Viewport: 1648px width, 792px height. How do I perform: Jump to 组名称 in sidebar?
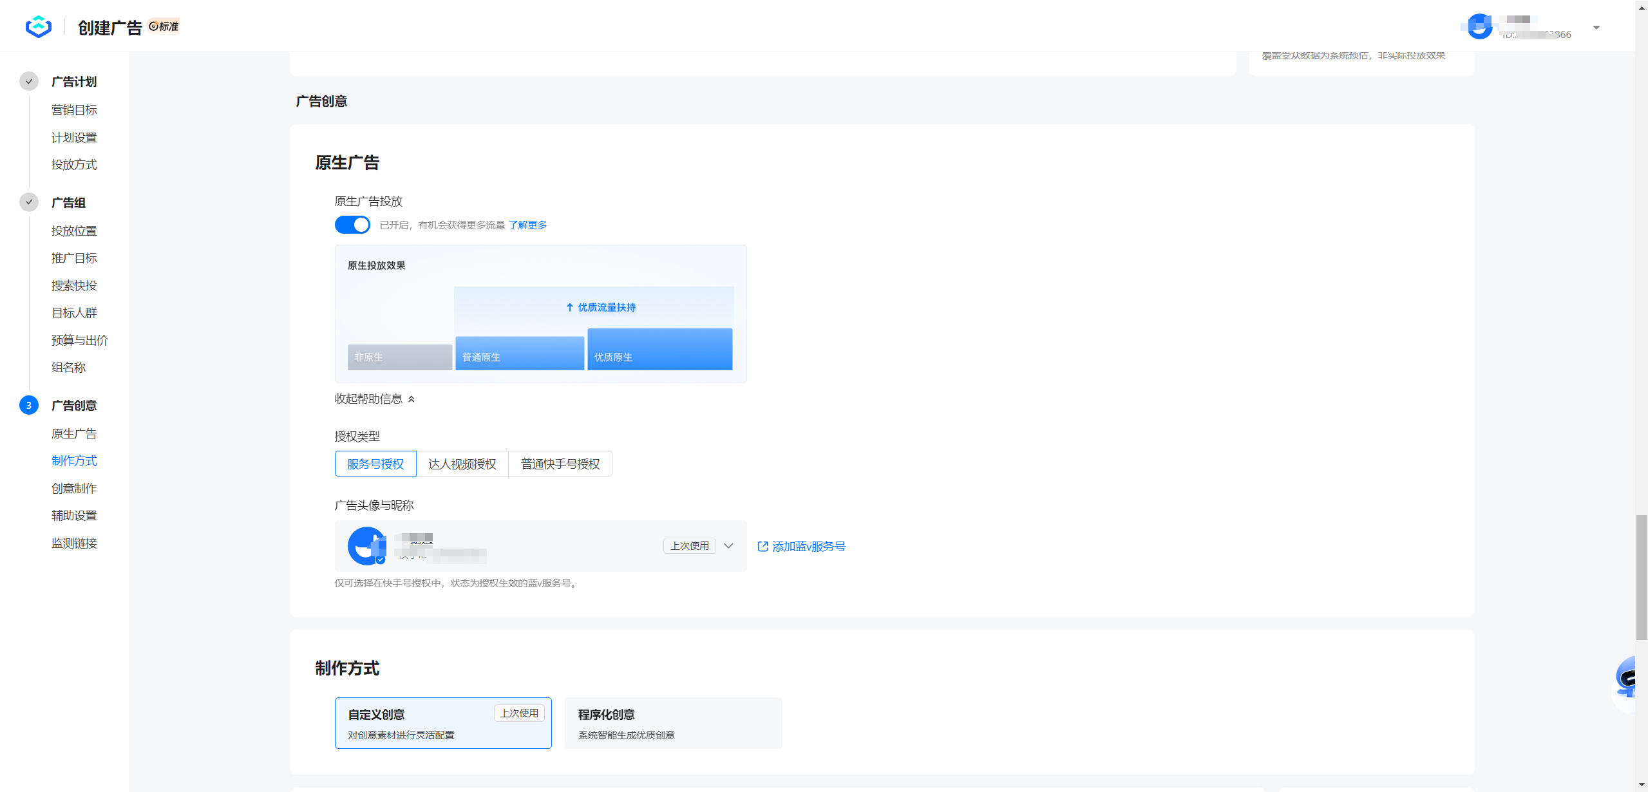[x=68, y=368]
